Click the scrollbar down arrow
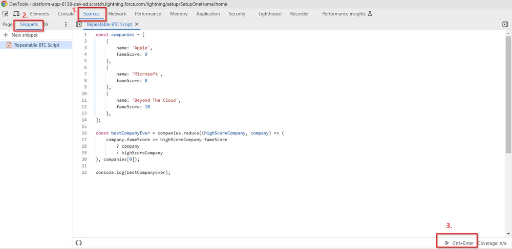Viewport: 512px width, 249px height. [x=508, y=234]
